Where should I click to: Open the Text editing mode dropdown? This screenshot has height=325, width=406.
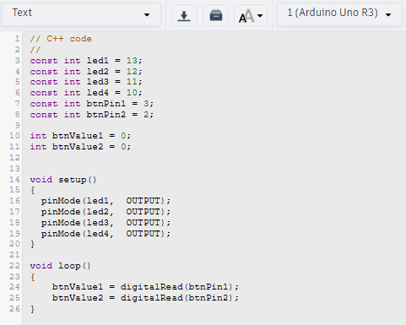point(81,14)
